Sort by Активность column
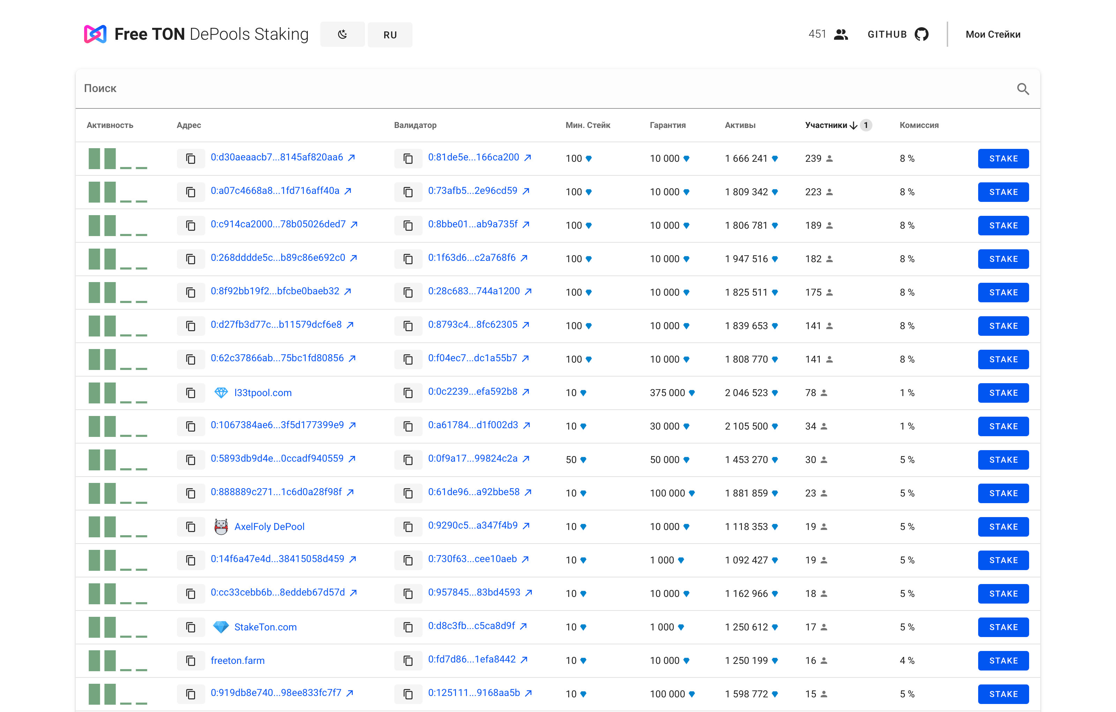 pyautogui.click(x=110, y=125)
